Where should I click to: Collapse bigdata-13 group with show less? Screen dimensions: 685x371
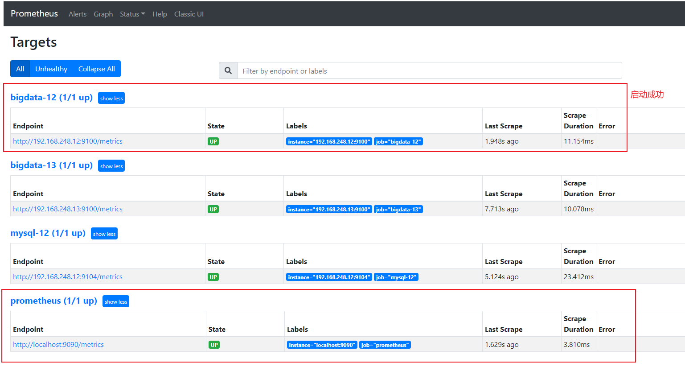(111, 166)
